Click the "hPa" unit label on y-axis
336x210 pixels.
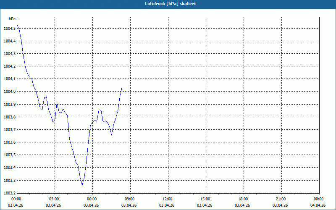pyautogui.click(x=12, y=19)
